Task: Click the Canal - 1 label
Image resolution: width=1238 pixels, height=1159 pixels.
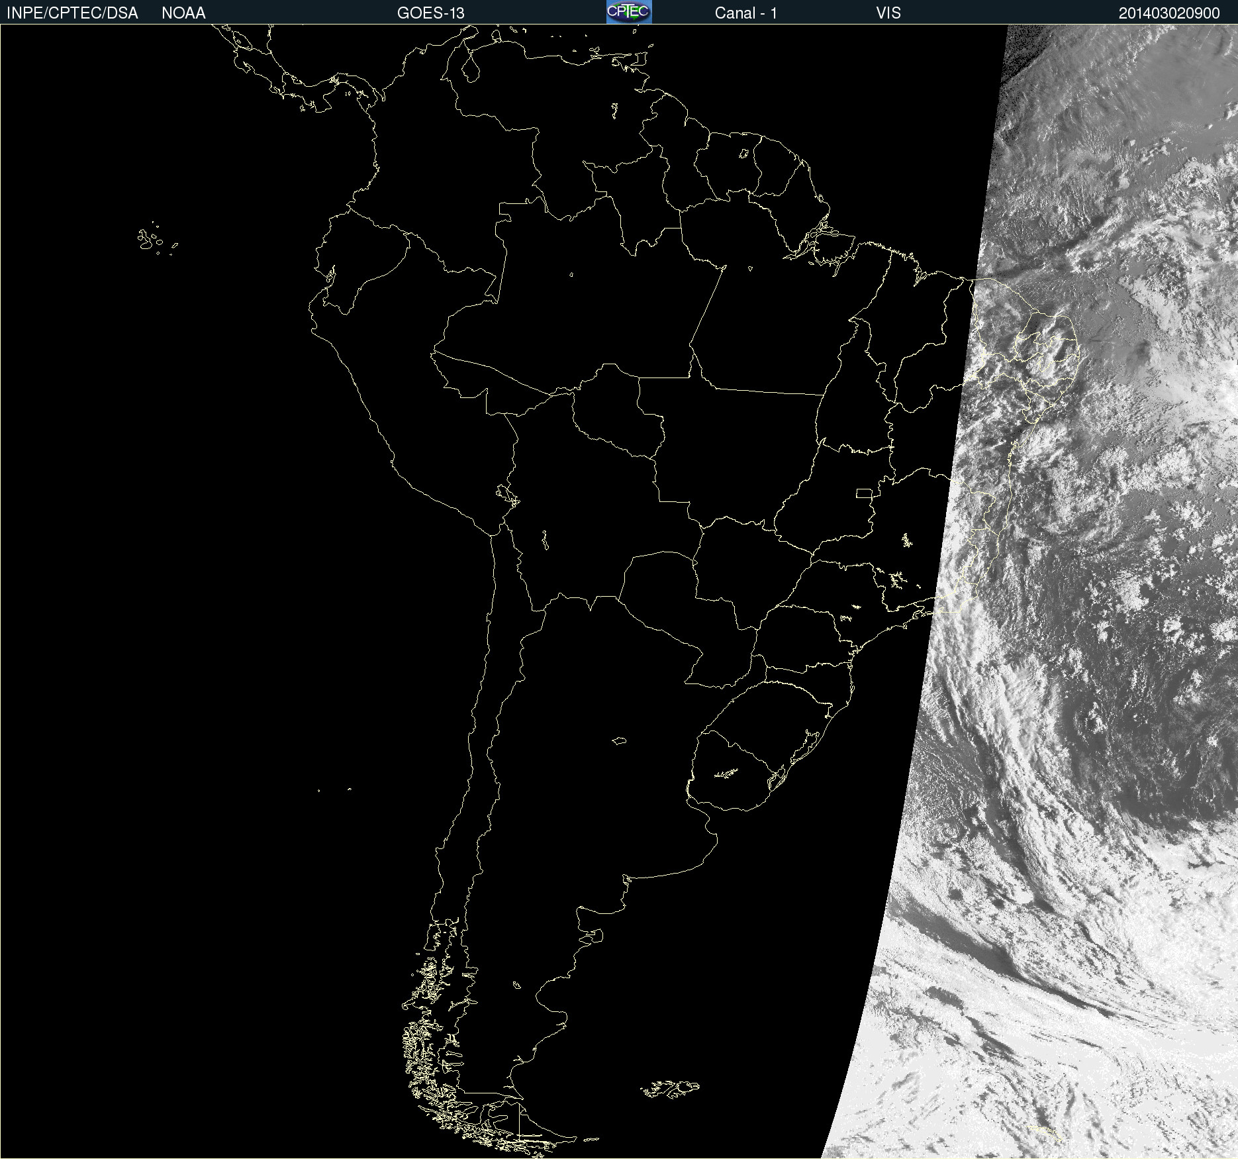Action: click(745, 13)
